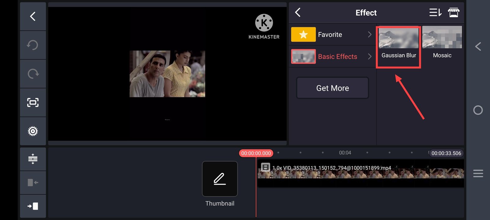Click the undo icon
Screen dimensions: 490x220
[x=33, y=45]
